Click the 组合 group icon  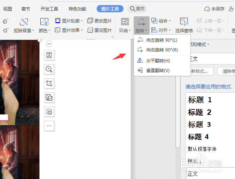[154, 21]
